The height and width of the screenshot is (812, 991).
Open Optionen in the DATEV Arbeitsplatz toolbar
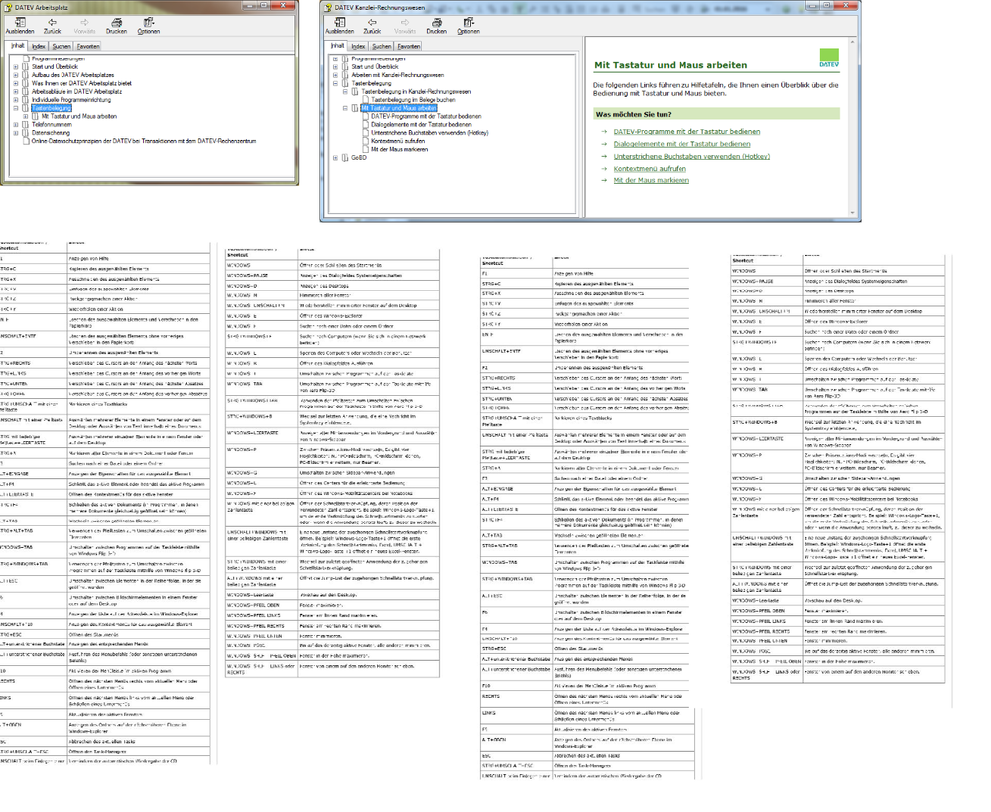(149, 26)
